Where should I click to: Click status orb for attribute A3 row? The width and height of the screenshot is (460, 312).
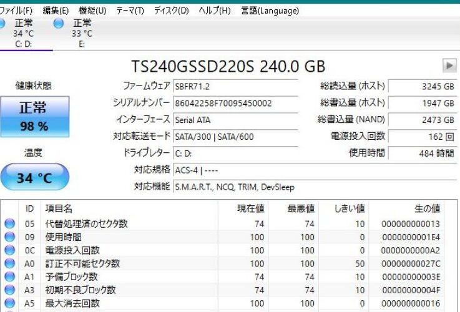(x=10, y=290)
